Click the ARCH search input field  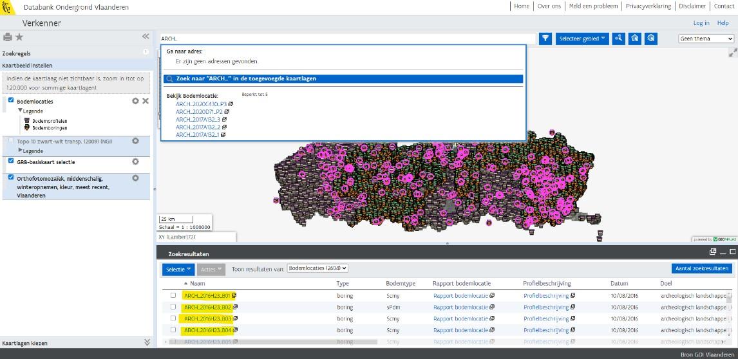348,39
